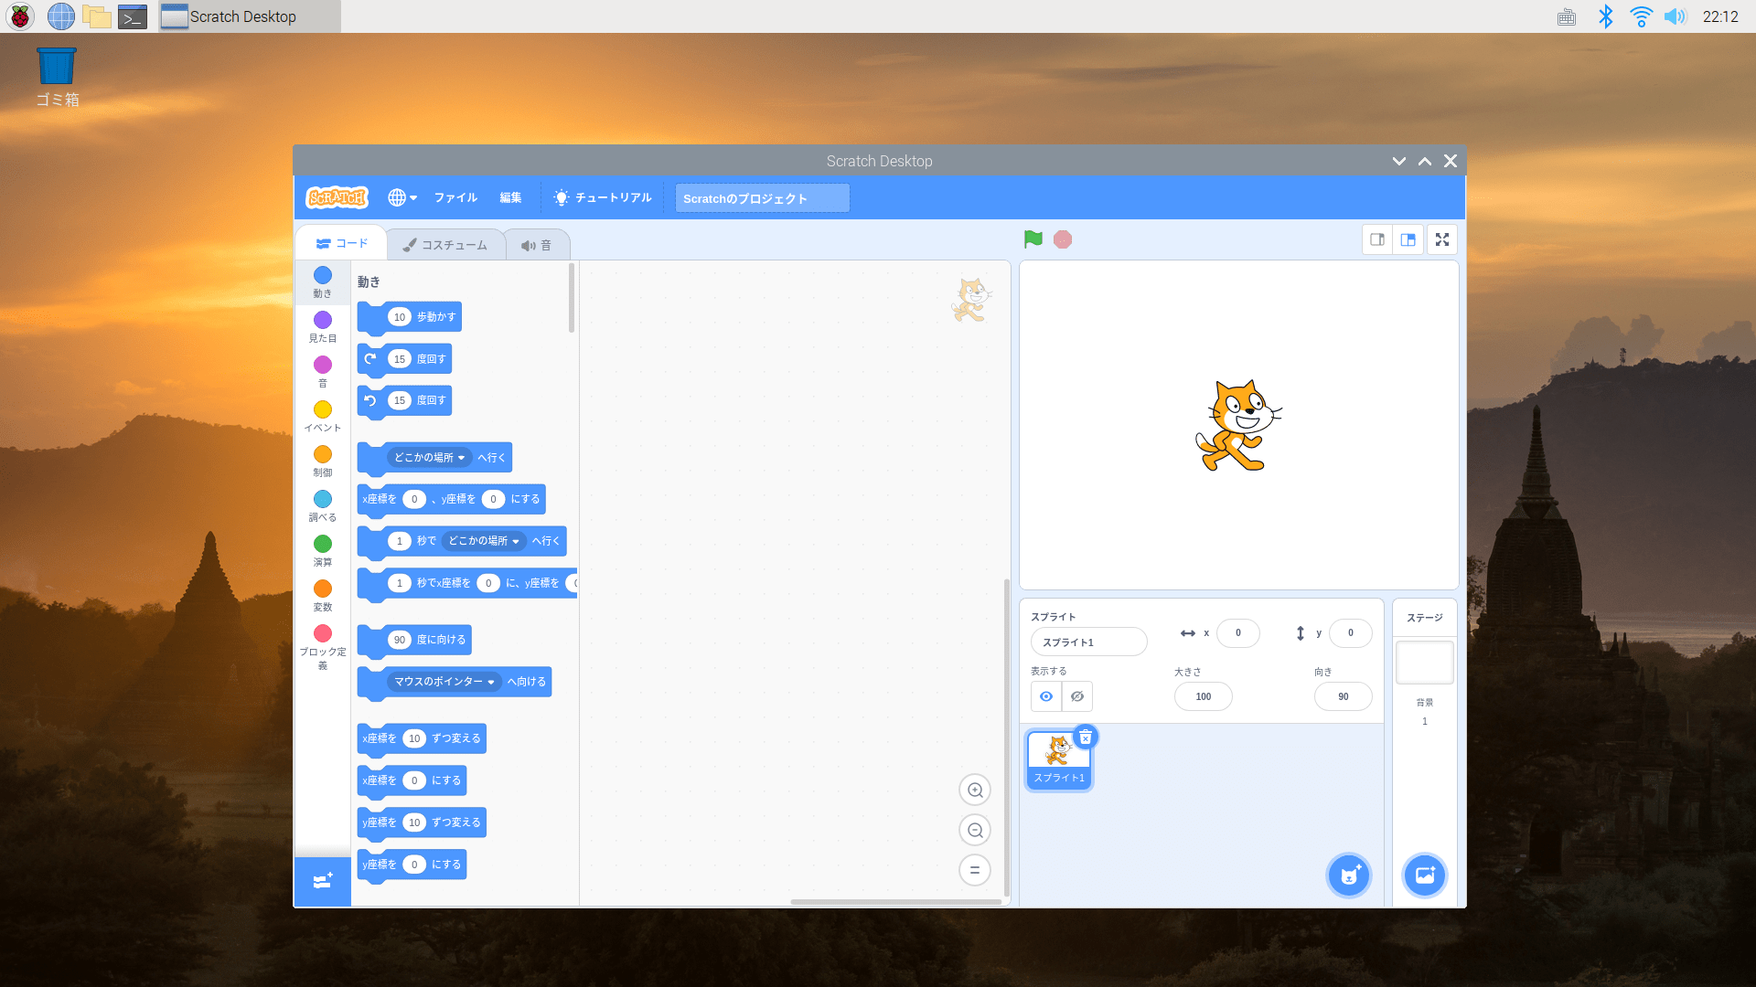Open the チュートリアル link
The height and width of the screenshot is (987, 1756).
point(603,198)
